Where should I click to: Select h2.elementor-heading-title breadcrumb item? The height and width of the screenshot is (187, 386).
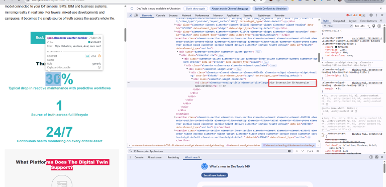pos(288,145)
